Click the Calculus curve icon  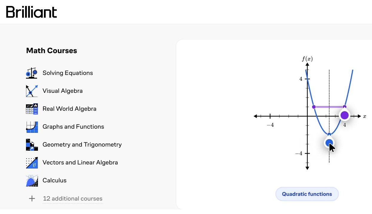coord(32,181)
